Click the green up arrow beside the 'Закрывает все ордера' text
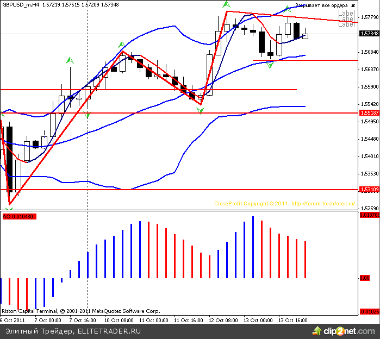Image resolution: width=380 pixels, height=339 pixels. pyautogui.click(x=288, y=9)
